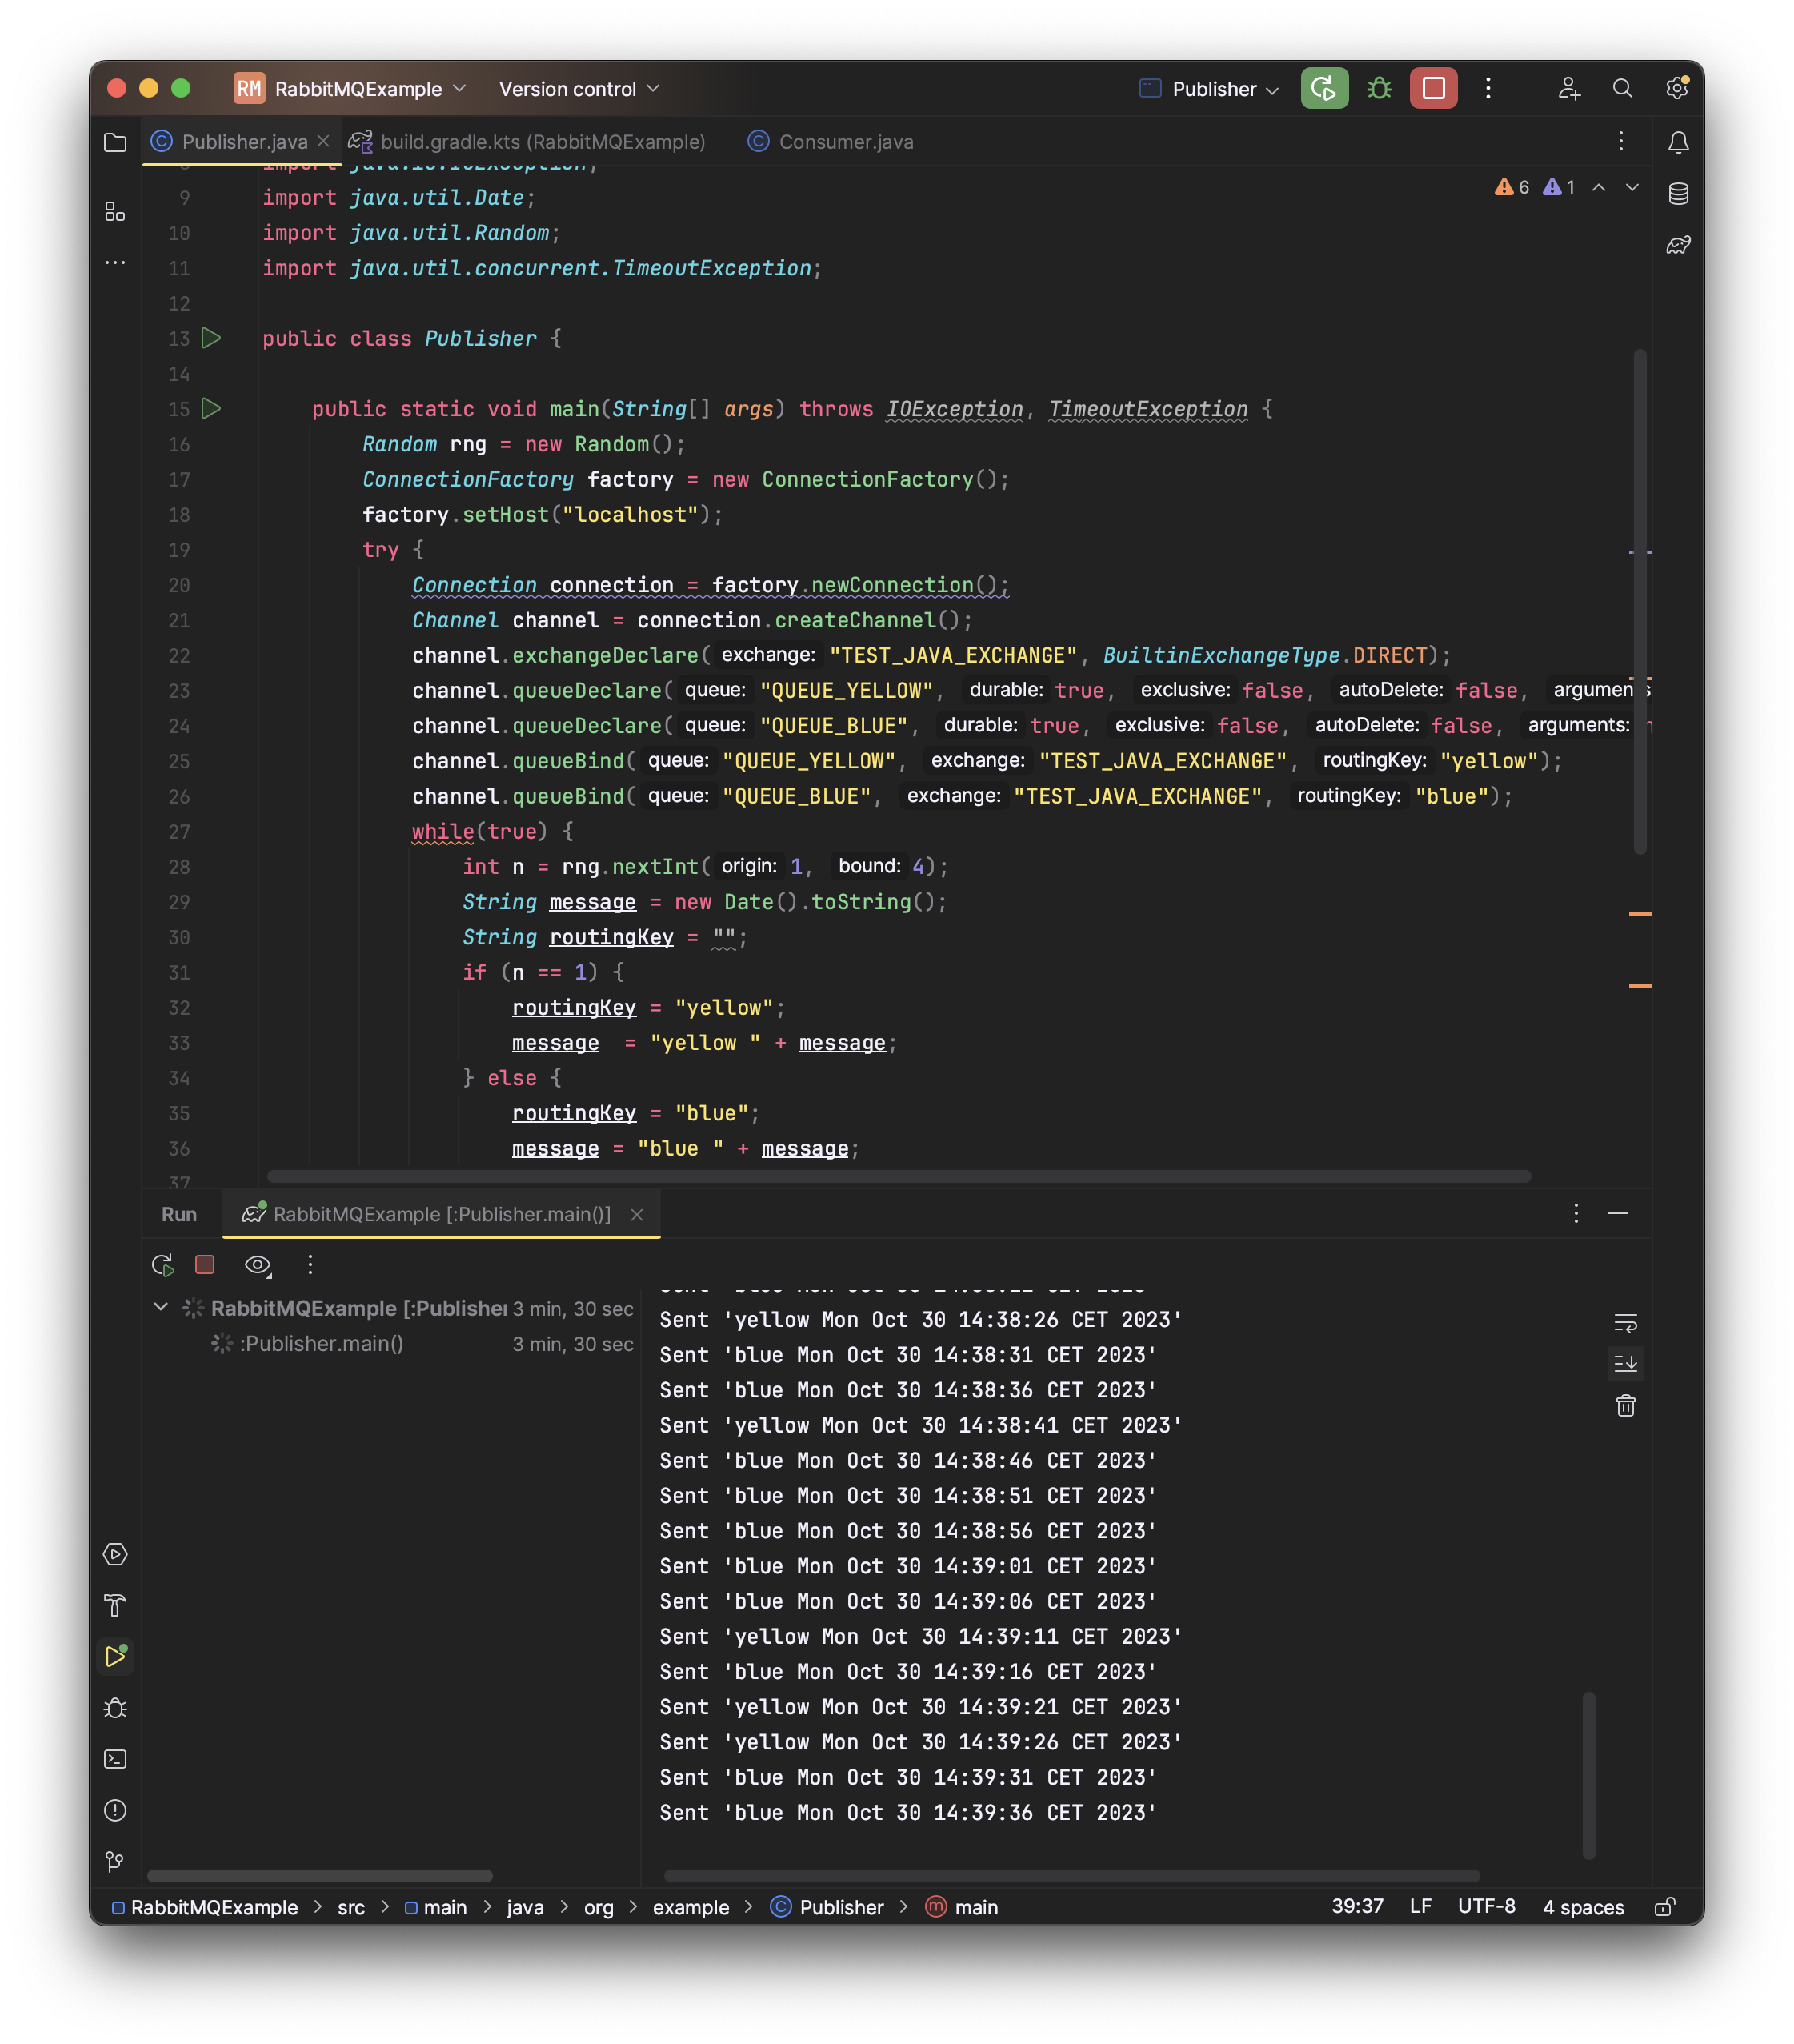1794x2044 pixels.
Task: Open the Git version control tool window
Action: 115,1861
